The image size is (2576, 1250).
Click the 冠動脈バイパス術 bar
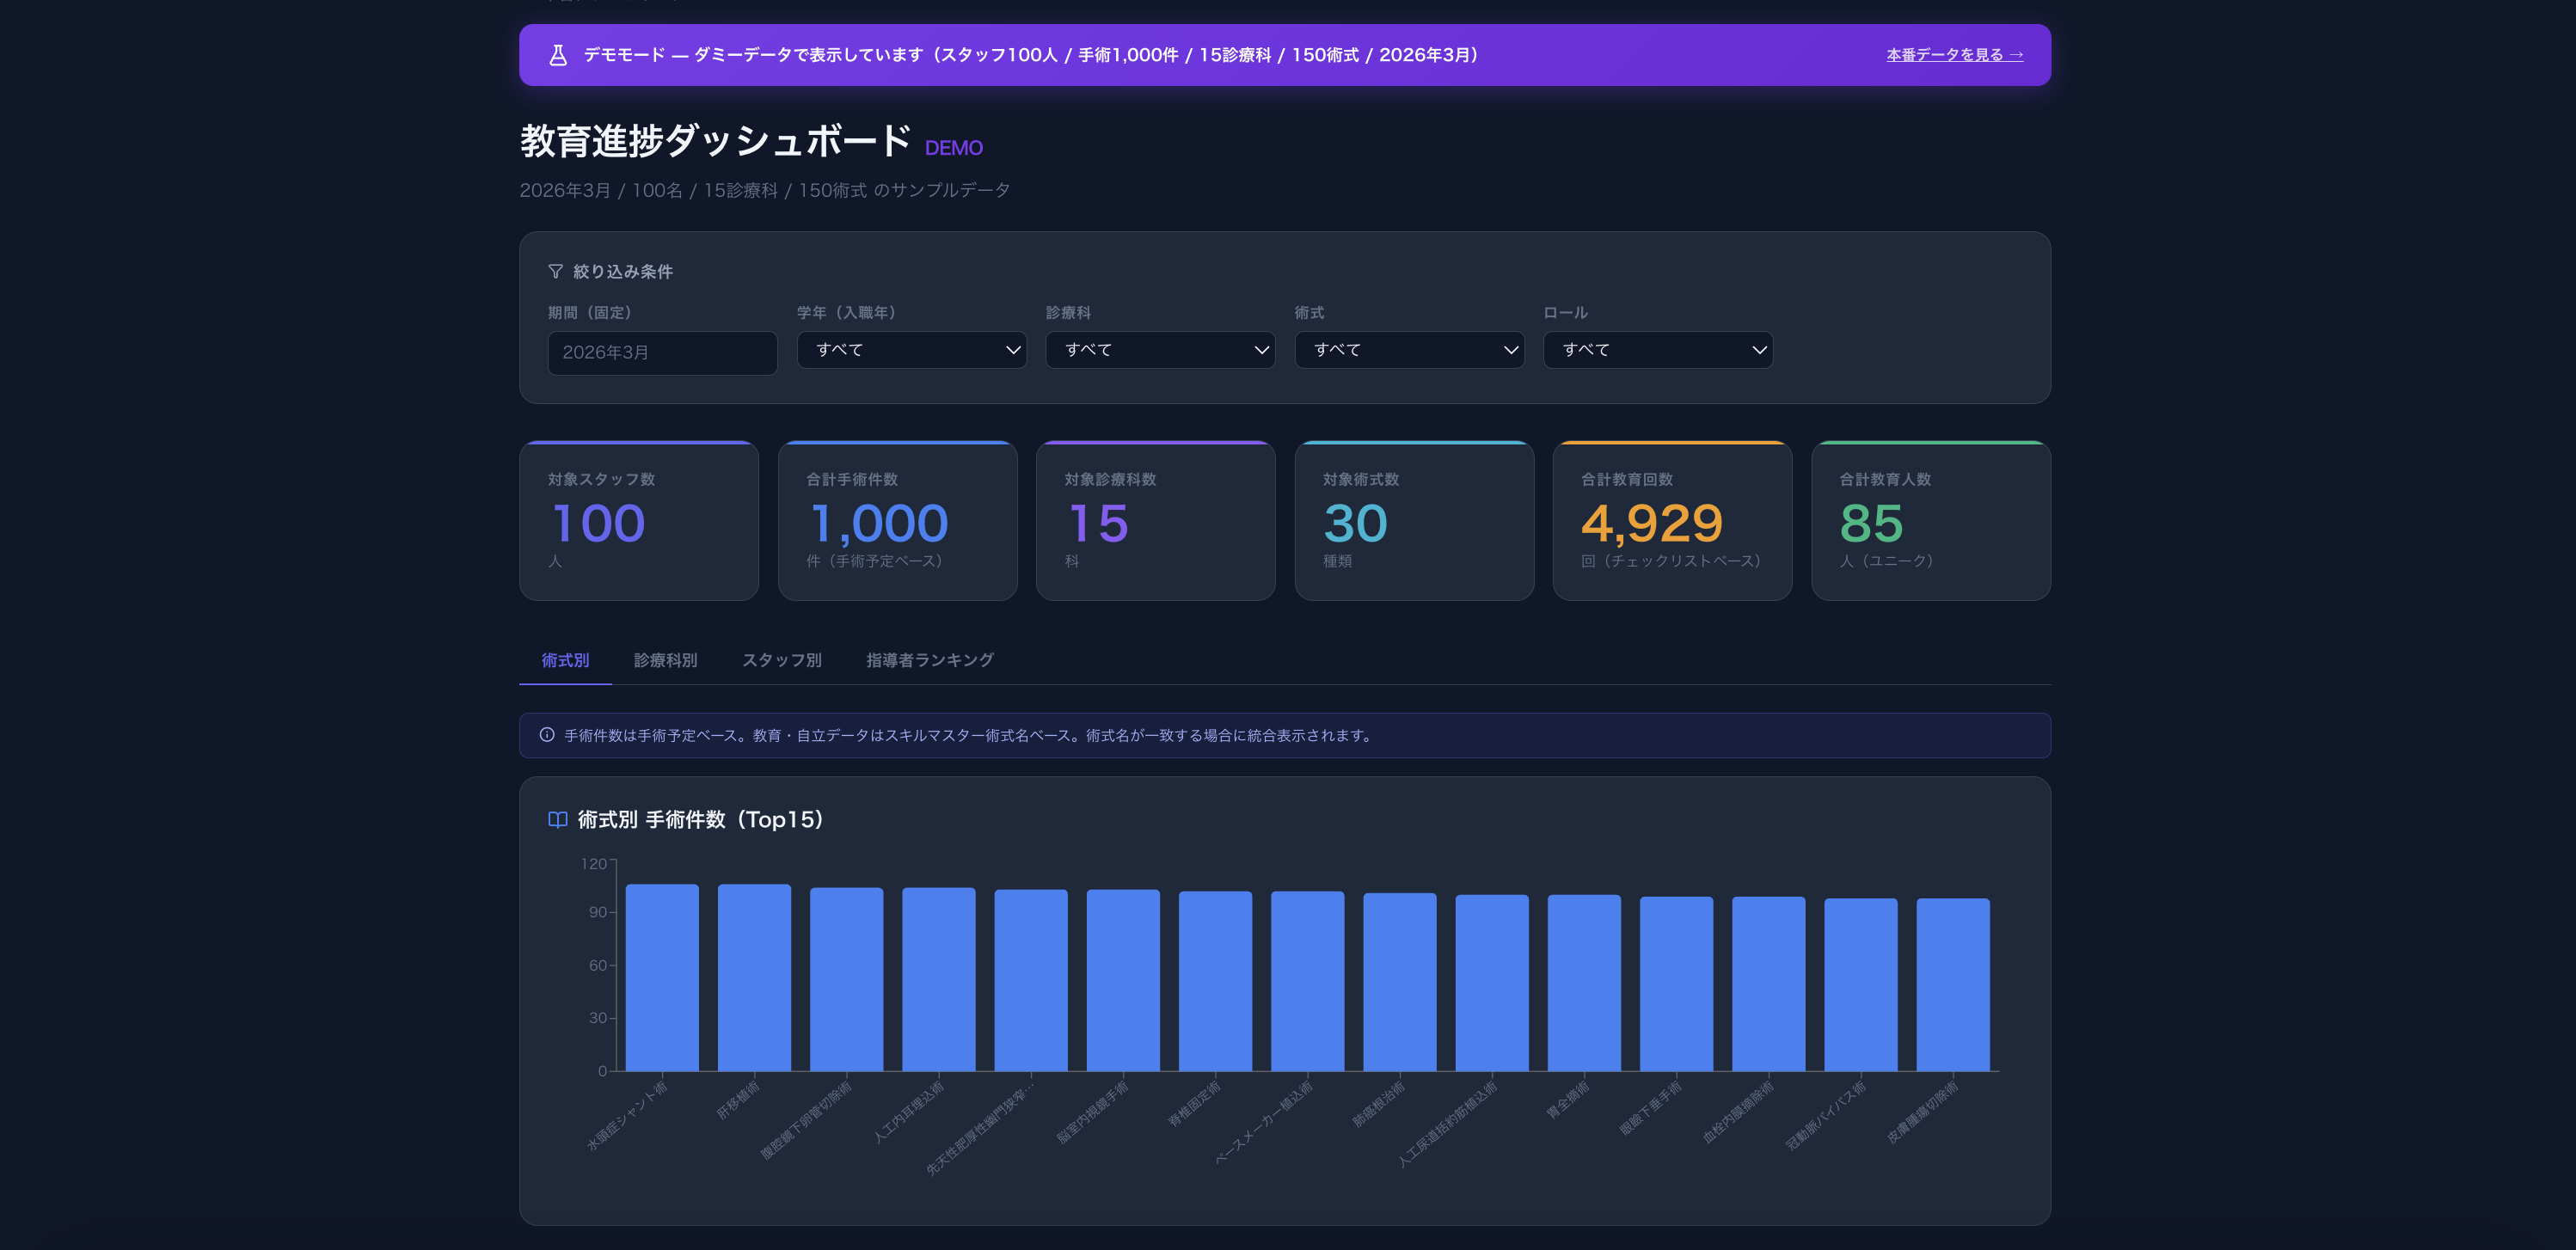point(1860,986)
